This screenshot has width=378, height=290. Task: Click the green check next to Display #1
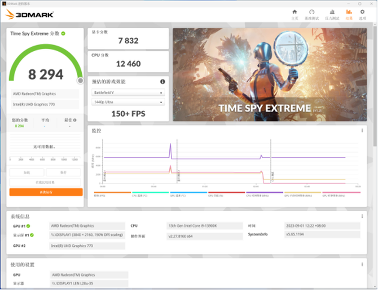coord(32,235)
